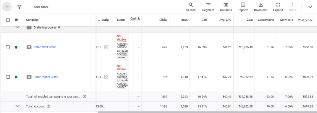The image size is (317, 113).
Task: Open the Reports menu
Action: (243, 7)
